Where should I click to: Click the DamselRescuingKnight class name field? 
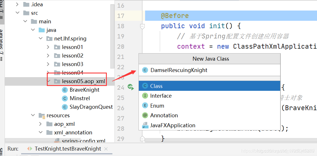pos(209,70)
